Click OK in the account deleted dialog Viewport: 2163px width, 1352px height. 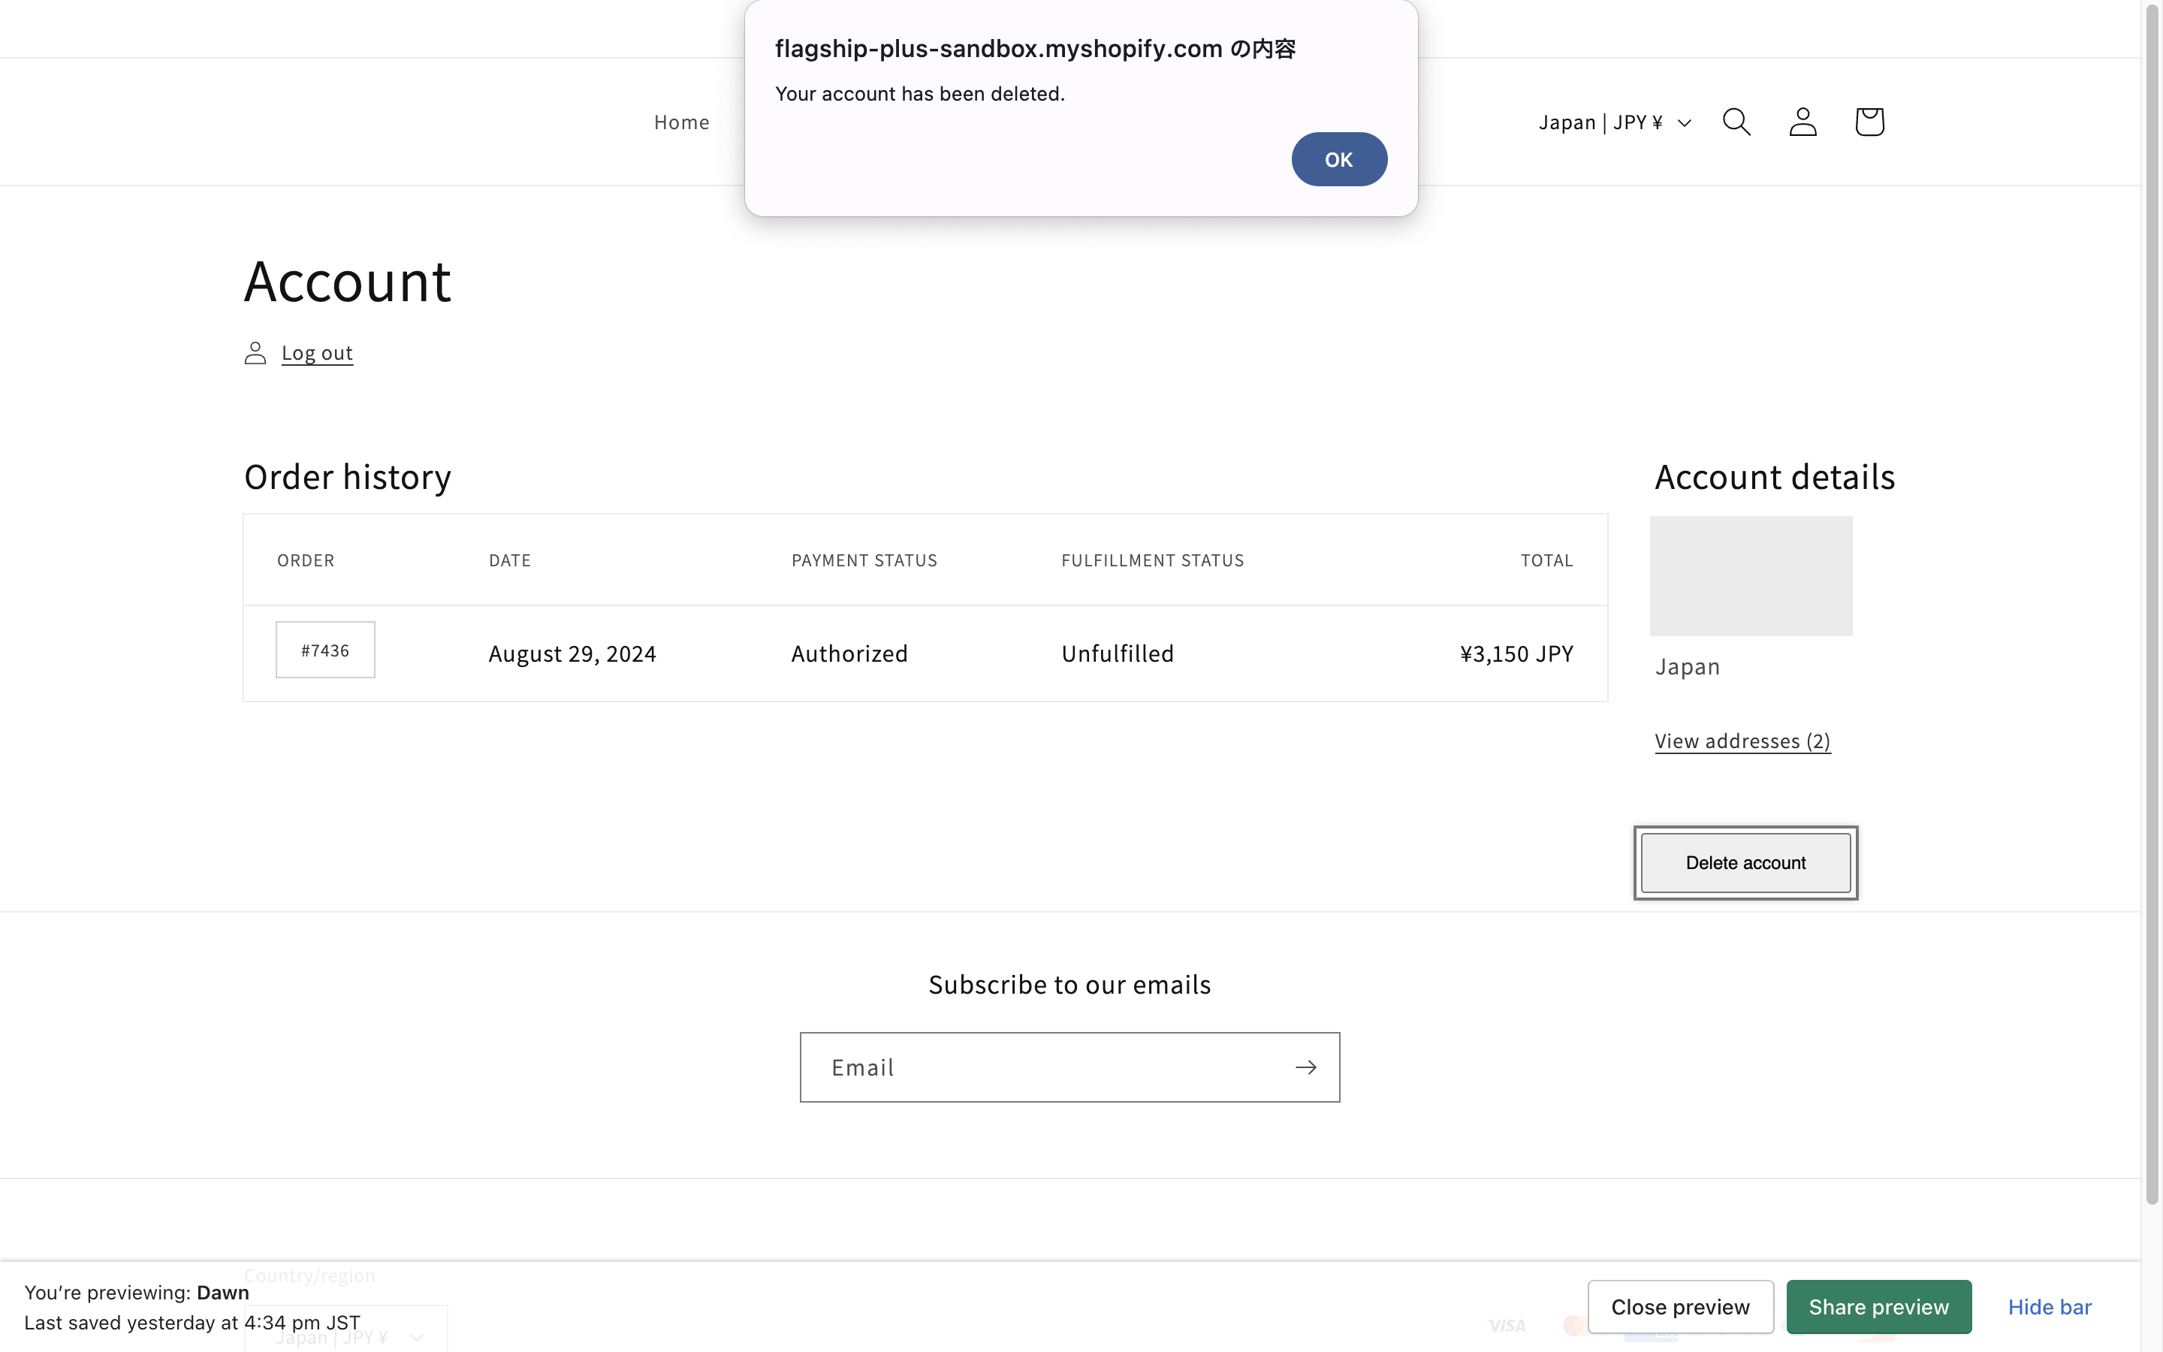click(x=1338, y=159)
